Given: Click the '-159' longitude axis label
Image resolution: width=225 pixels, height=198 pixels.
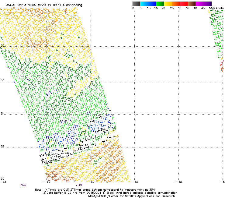Looking at the screenshot, I should (x=91, y=182).
